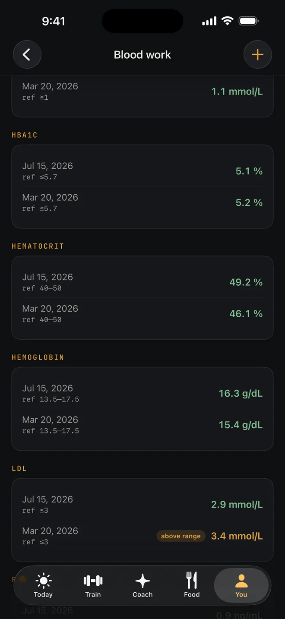Open the Train dumbbell tab
This screenshot has height=619, width=285.
[x=93, y=585]
